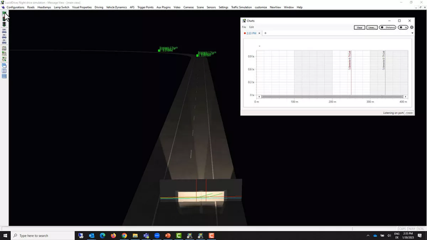Click chart scrollbar left arrow
The width and height of the screenshot is (427, 240).
click(259, 97)
